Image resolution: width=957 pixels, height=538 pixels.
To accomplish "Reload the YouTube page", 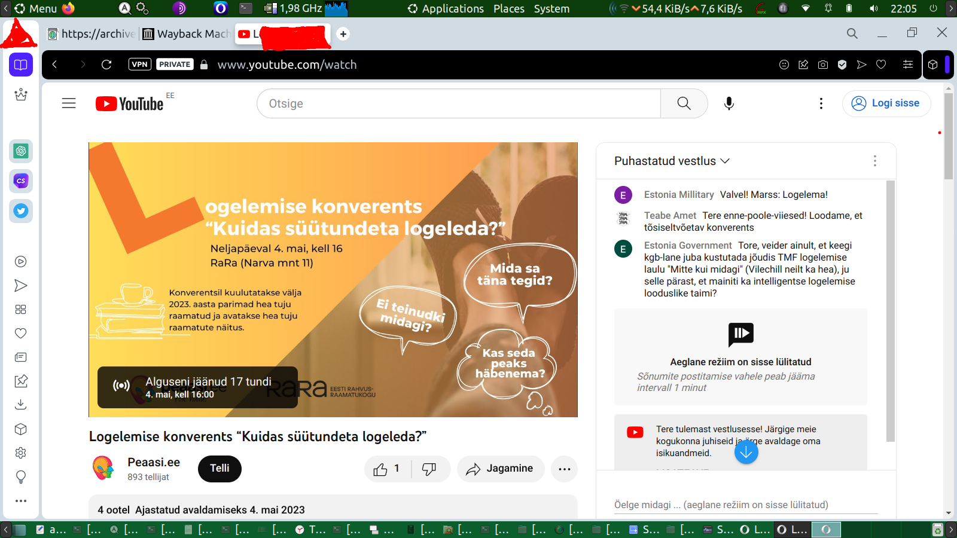I will 106,65.
